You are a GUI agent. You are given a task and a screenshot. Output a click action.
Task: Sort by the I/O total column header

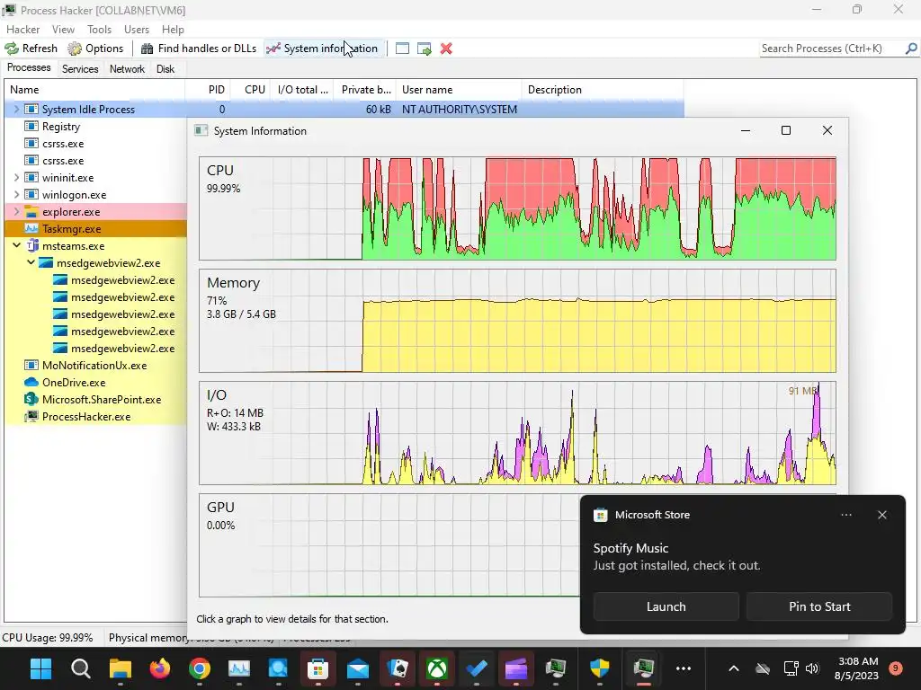[x=303, y=90]
